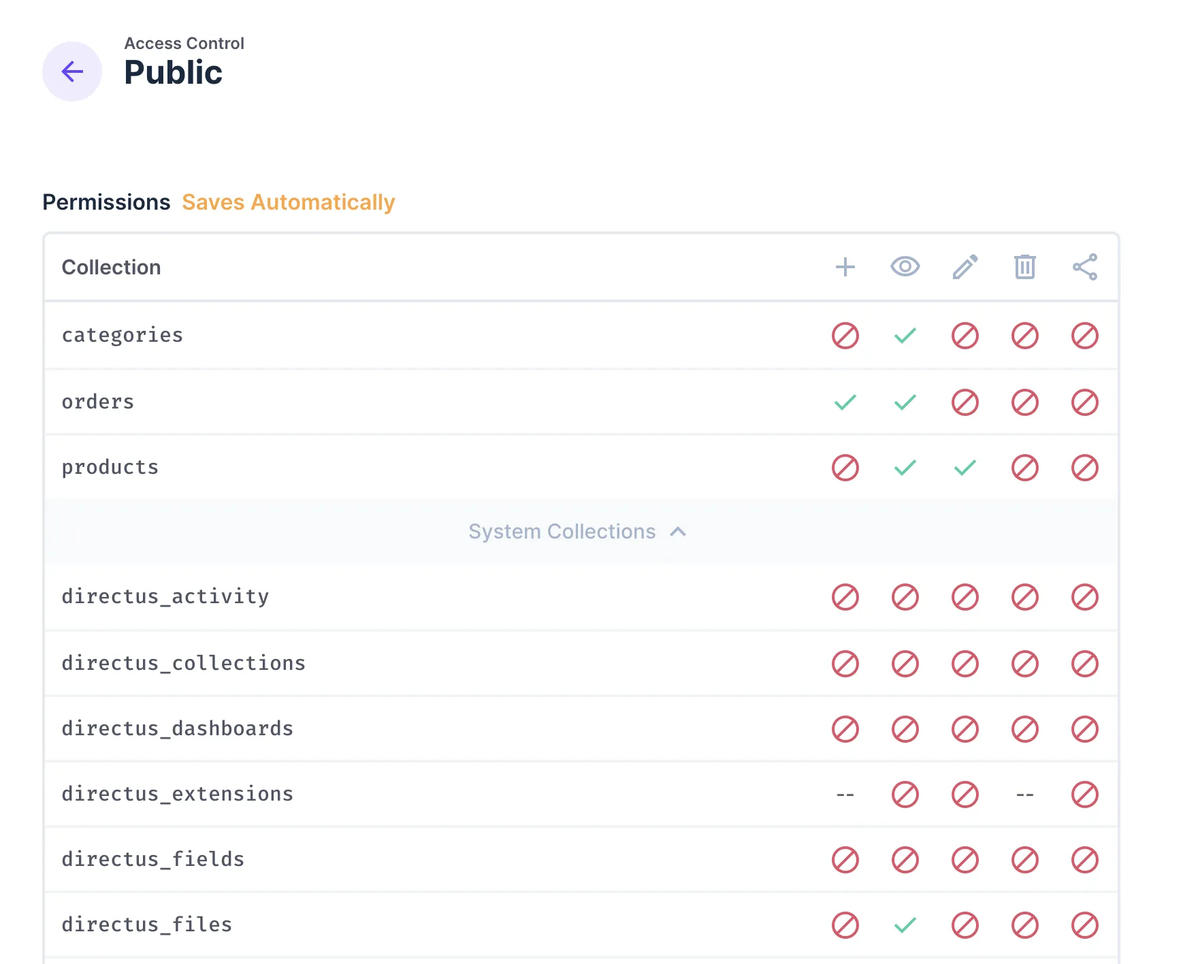Click the dashed create placeholder for directus_extensions

pos(845,794)
